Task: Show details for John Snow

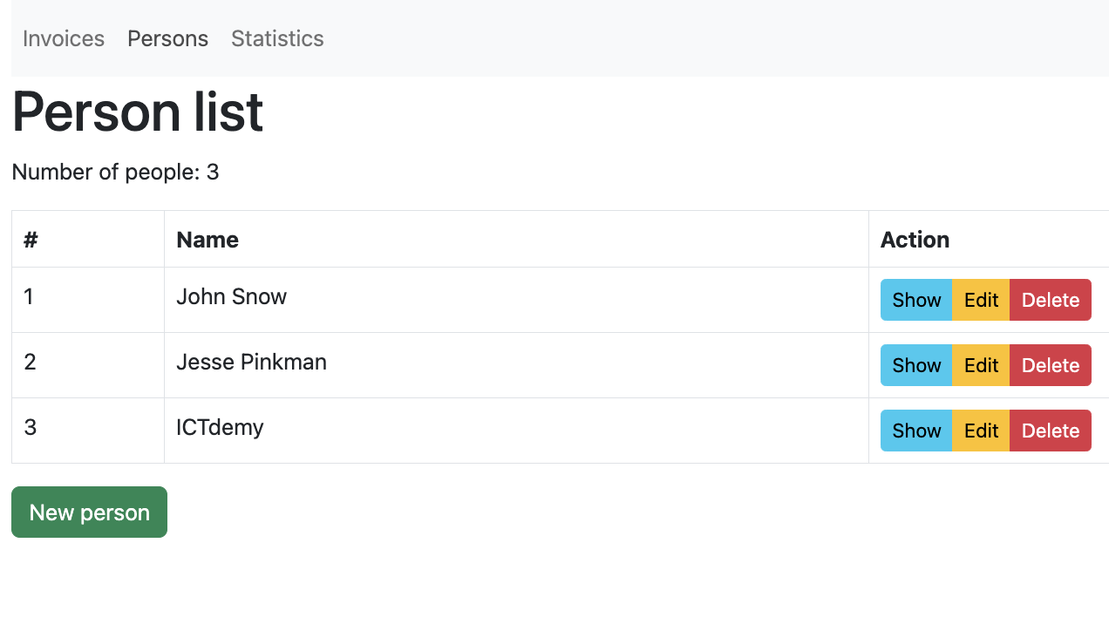Action: tap(916, 300)
